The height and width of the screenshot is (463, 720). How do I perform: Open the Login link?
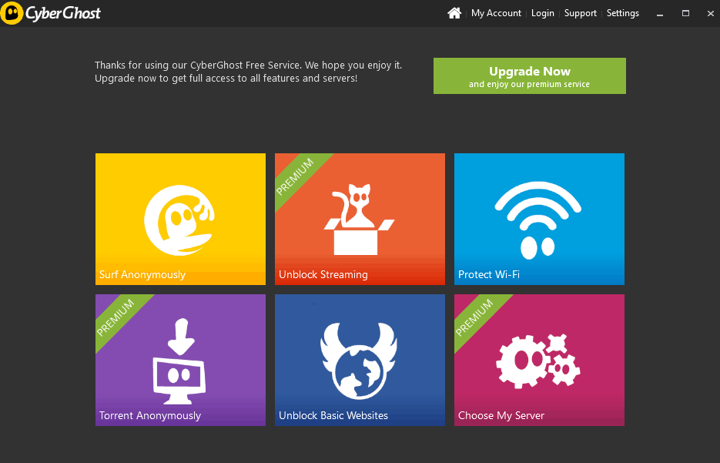(542, 13)
